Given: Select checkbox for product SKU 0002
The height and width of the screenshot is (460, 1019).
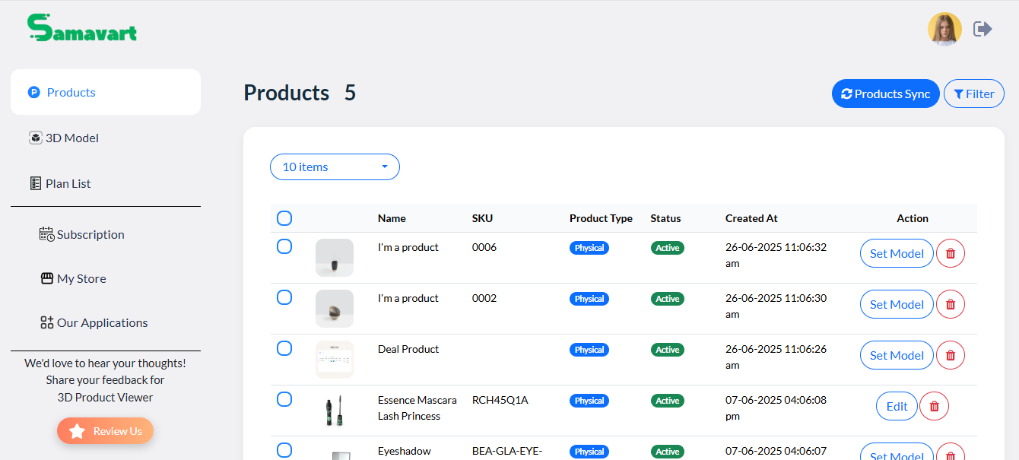Looking at the screenshot, I should (284, 297).
